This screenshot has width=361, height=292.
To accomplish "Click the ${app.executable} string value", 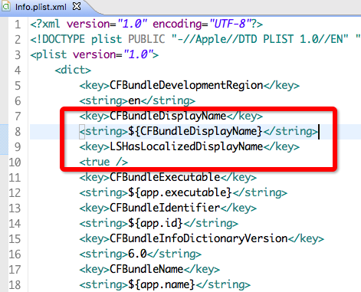I will tap(180, 192).
